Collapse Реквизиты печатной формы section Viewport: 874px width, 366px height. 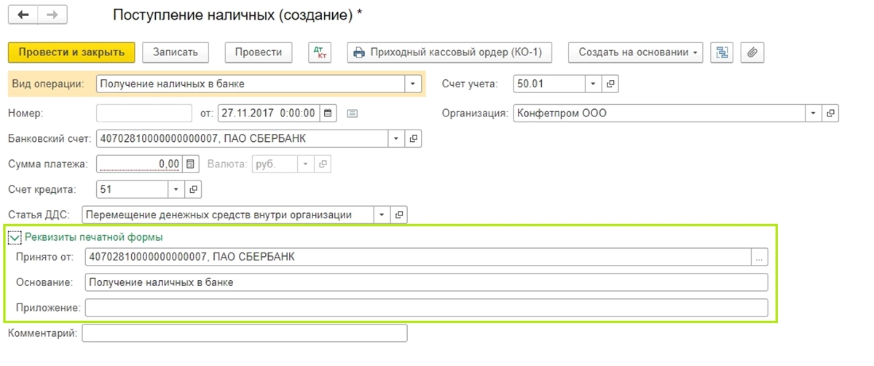coord(14,236)
